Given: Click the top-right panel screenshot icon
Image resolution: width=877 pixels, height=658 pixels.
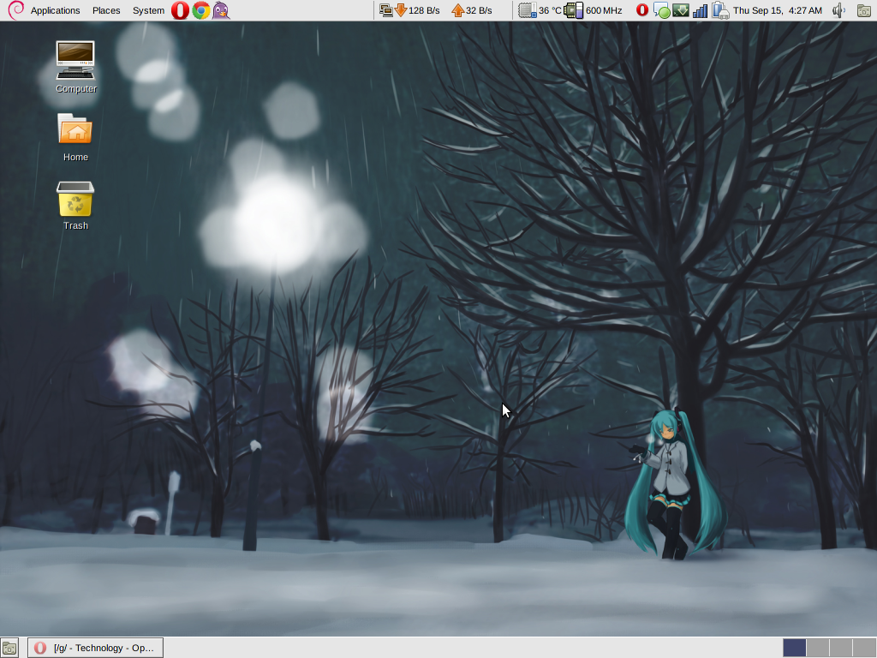Looking at the screenshot, I should (x=863, y=10).
